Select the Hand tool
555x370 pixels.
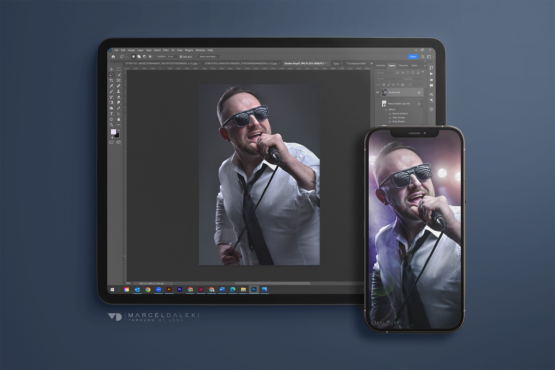click(x=119, y=119)
